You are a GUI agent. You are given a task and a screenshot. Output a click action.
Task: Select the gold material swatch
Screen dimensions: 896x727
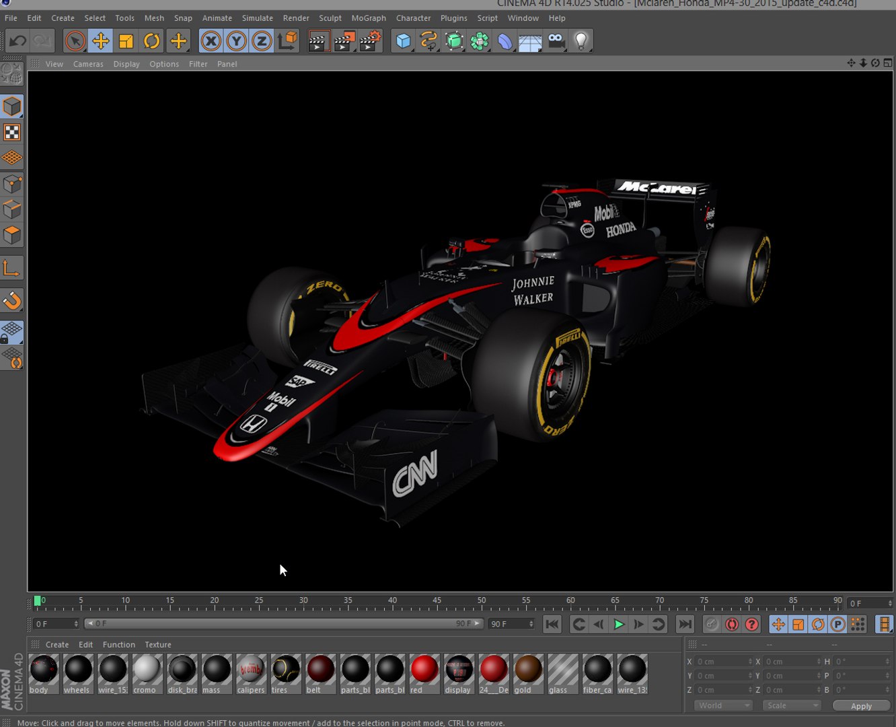click(x=528, y=673)
